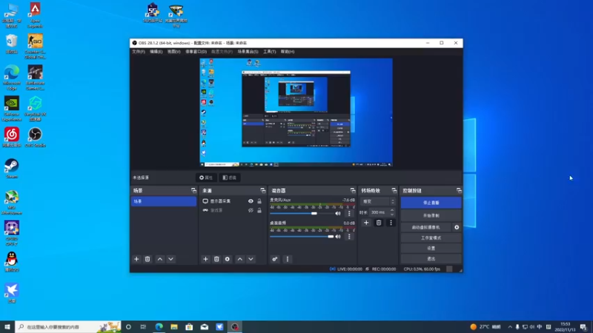Select the scene item in Scenes list
Screen dimensions: 593x333
164,201
